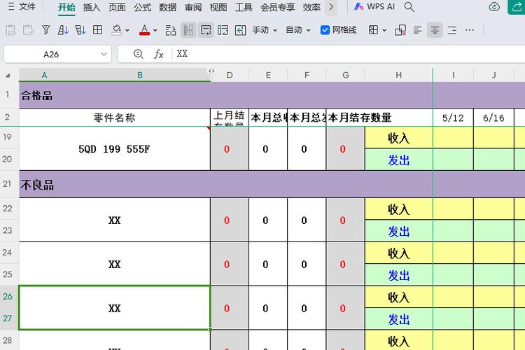Click the table style grid icon
This screenshot has height=350, width=525.
373,30
